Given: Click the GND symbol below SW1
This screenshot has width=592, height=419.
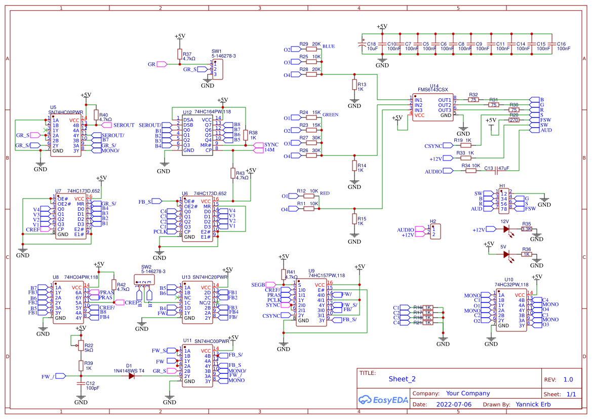Looking at the screenshot, I should (x=208, y=81).
